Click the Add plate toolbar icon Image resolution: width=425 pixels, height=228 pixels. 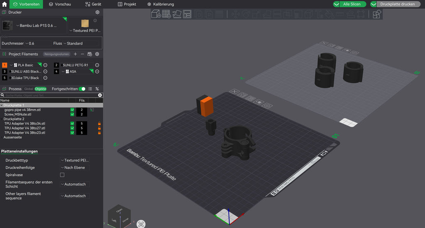click(166, 14)
